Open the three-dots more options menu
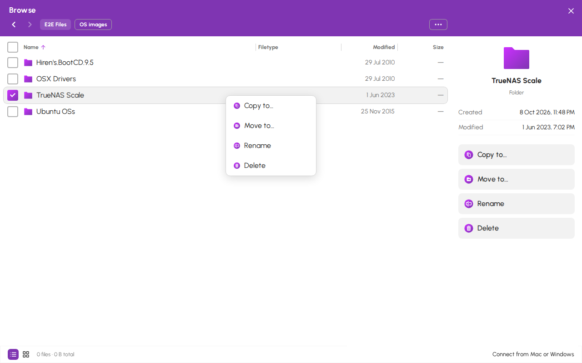The width and height of the screenshot is (582, 363). (438, 25)
